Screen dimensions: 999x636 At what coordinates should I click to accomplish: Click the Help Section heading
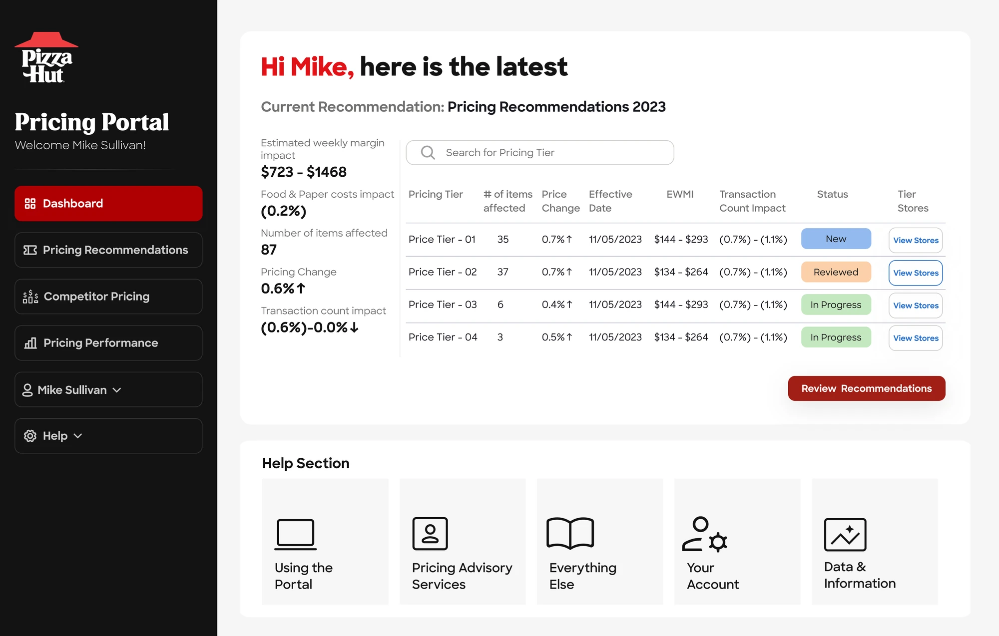[306, 463]
